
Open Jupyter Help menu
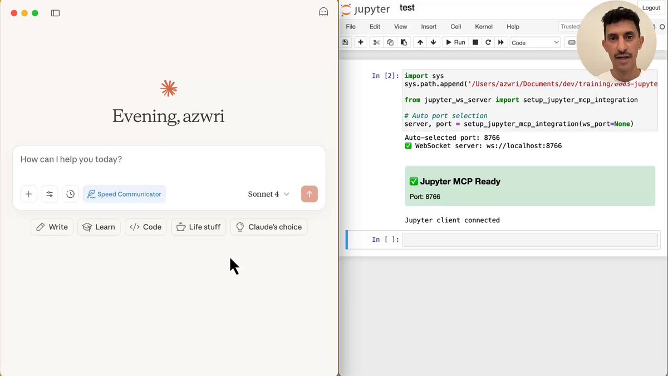(513, 27)
